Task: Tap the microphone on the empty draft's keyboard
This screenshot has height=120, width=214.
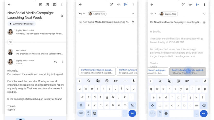Action: pos(134,81)
